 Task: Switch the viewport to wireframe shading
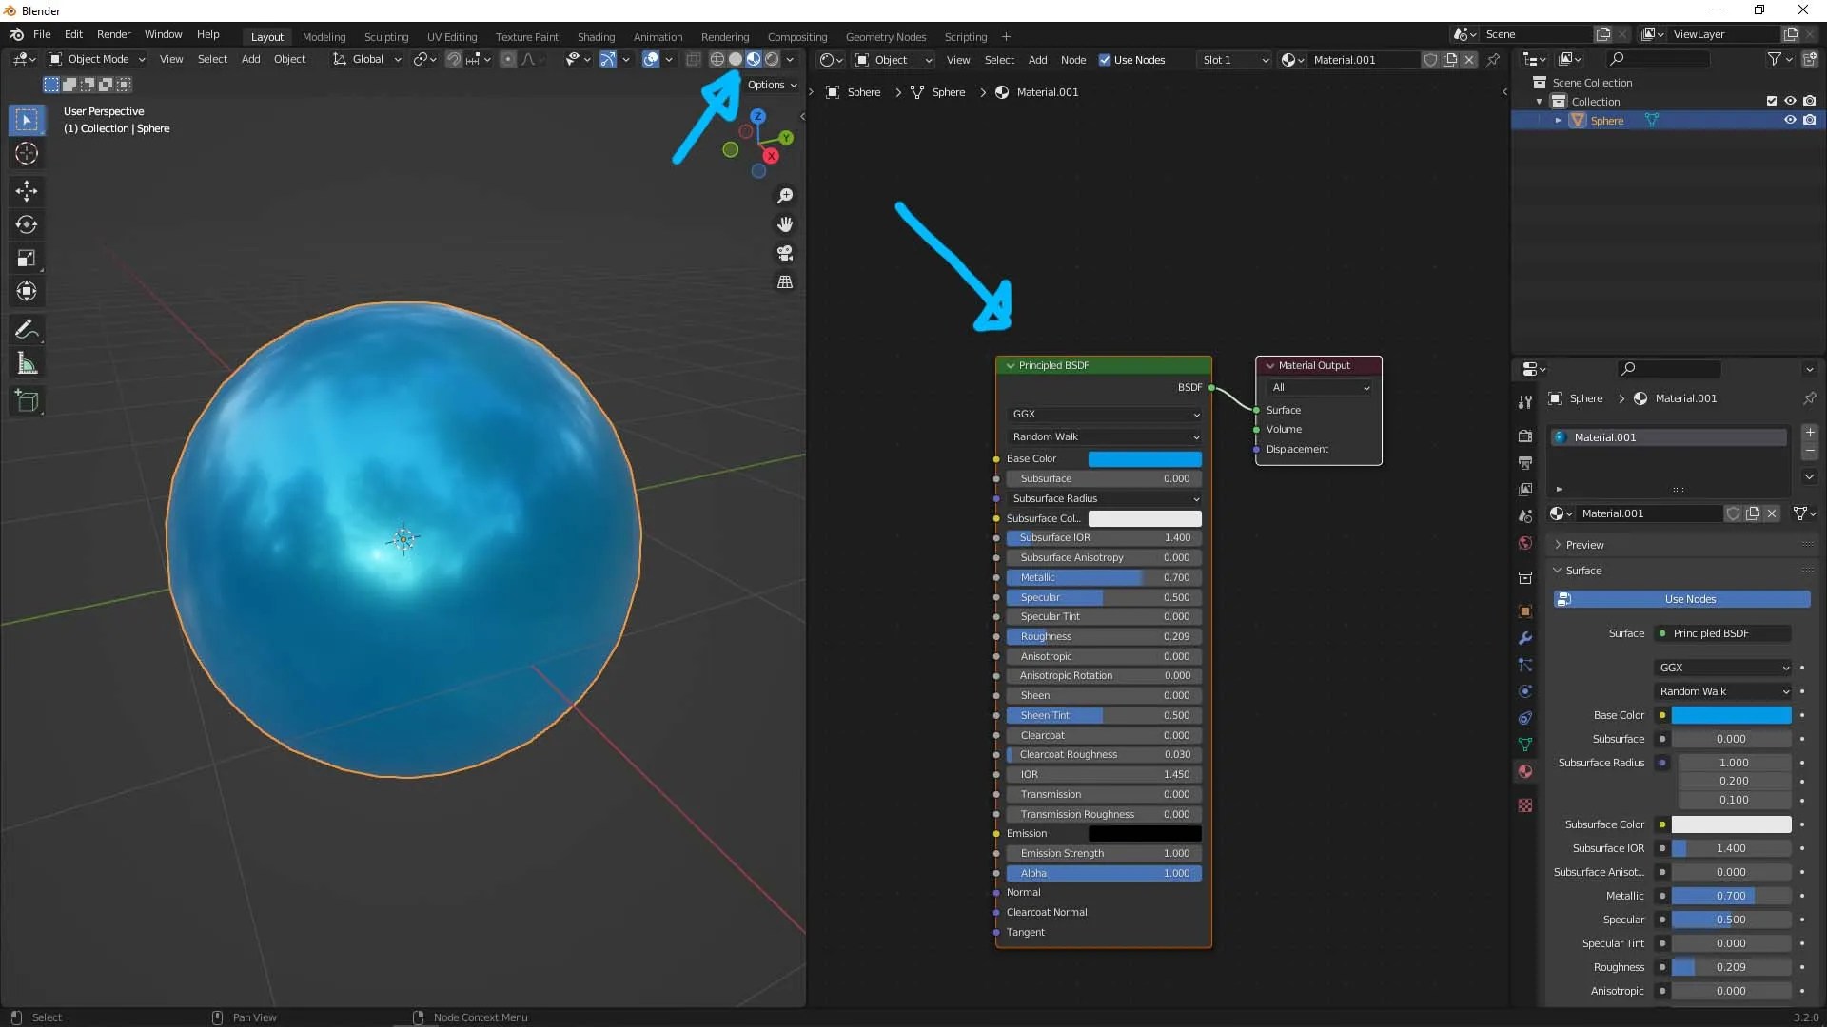pyautogui.click(x=717, y=59)
